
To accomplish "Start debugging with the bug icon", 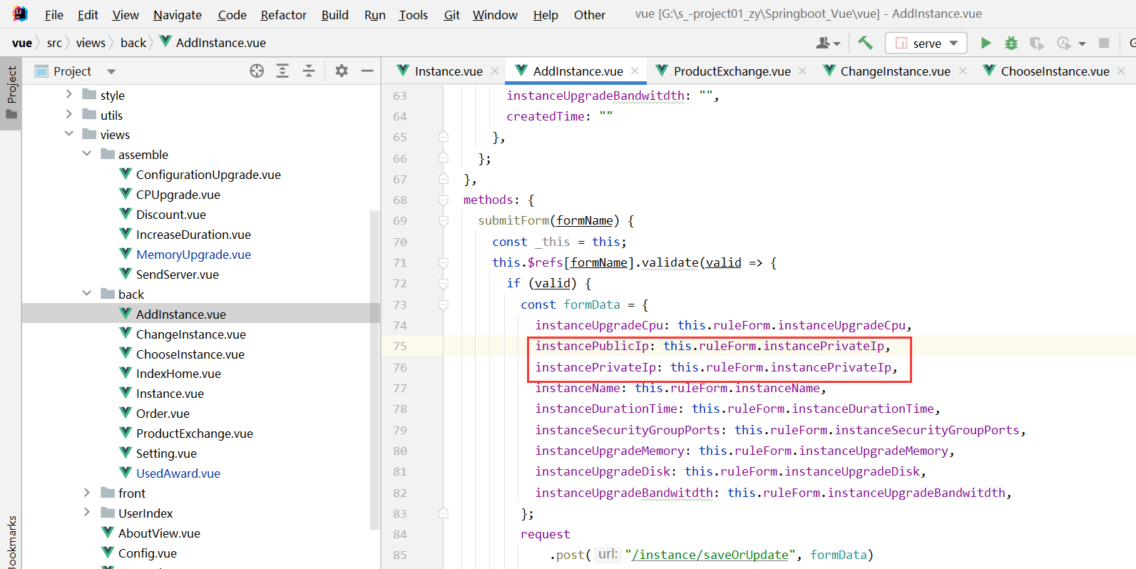I will (1011, 43).
